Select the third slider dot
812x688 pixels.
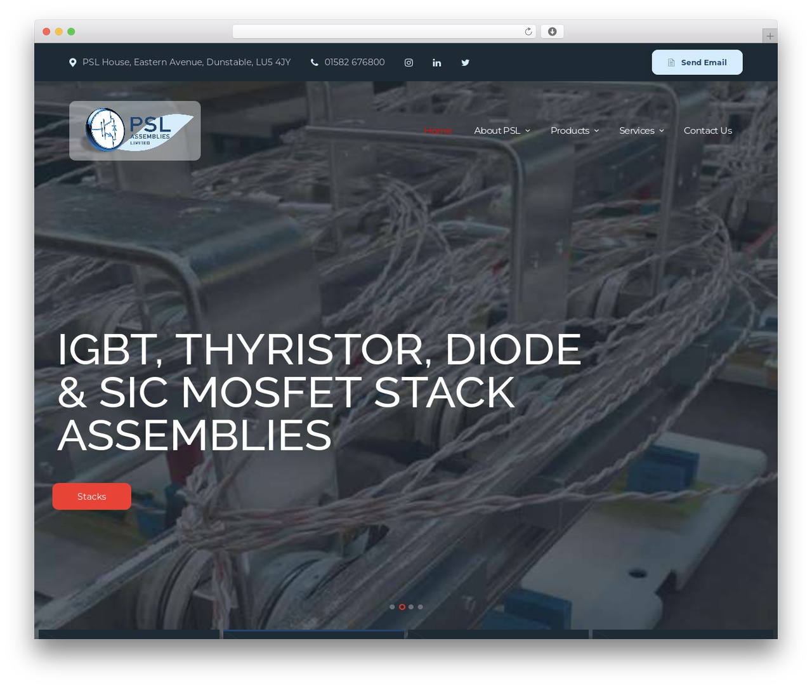click(x=411, y=607)
